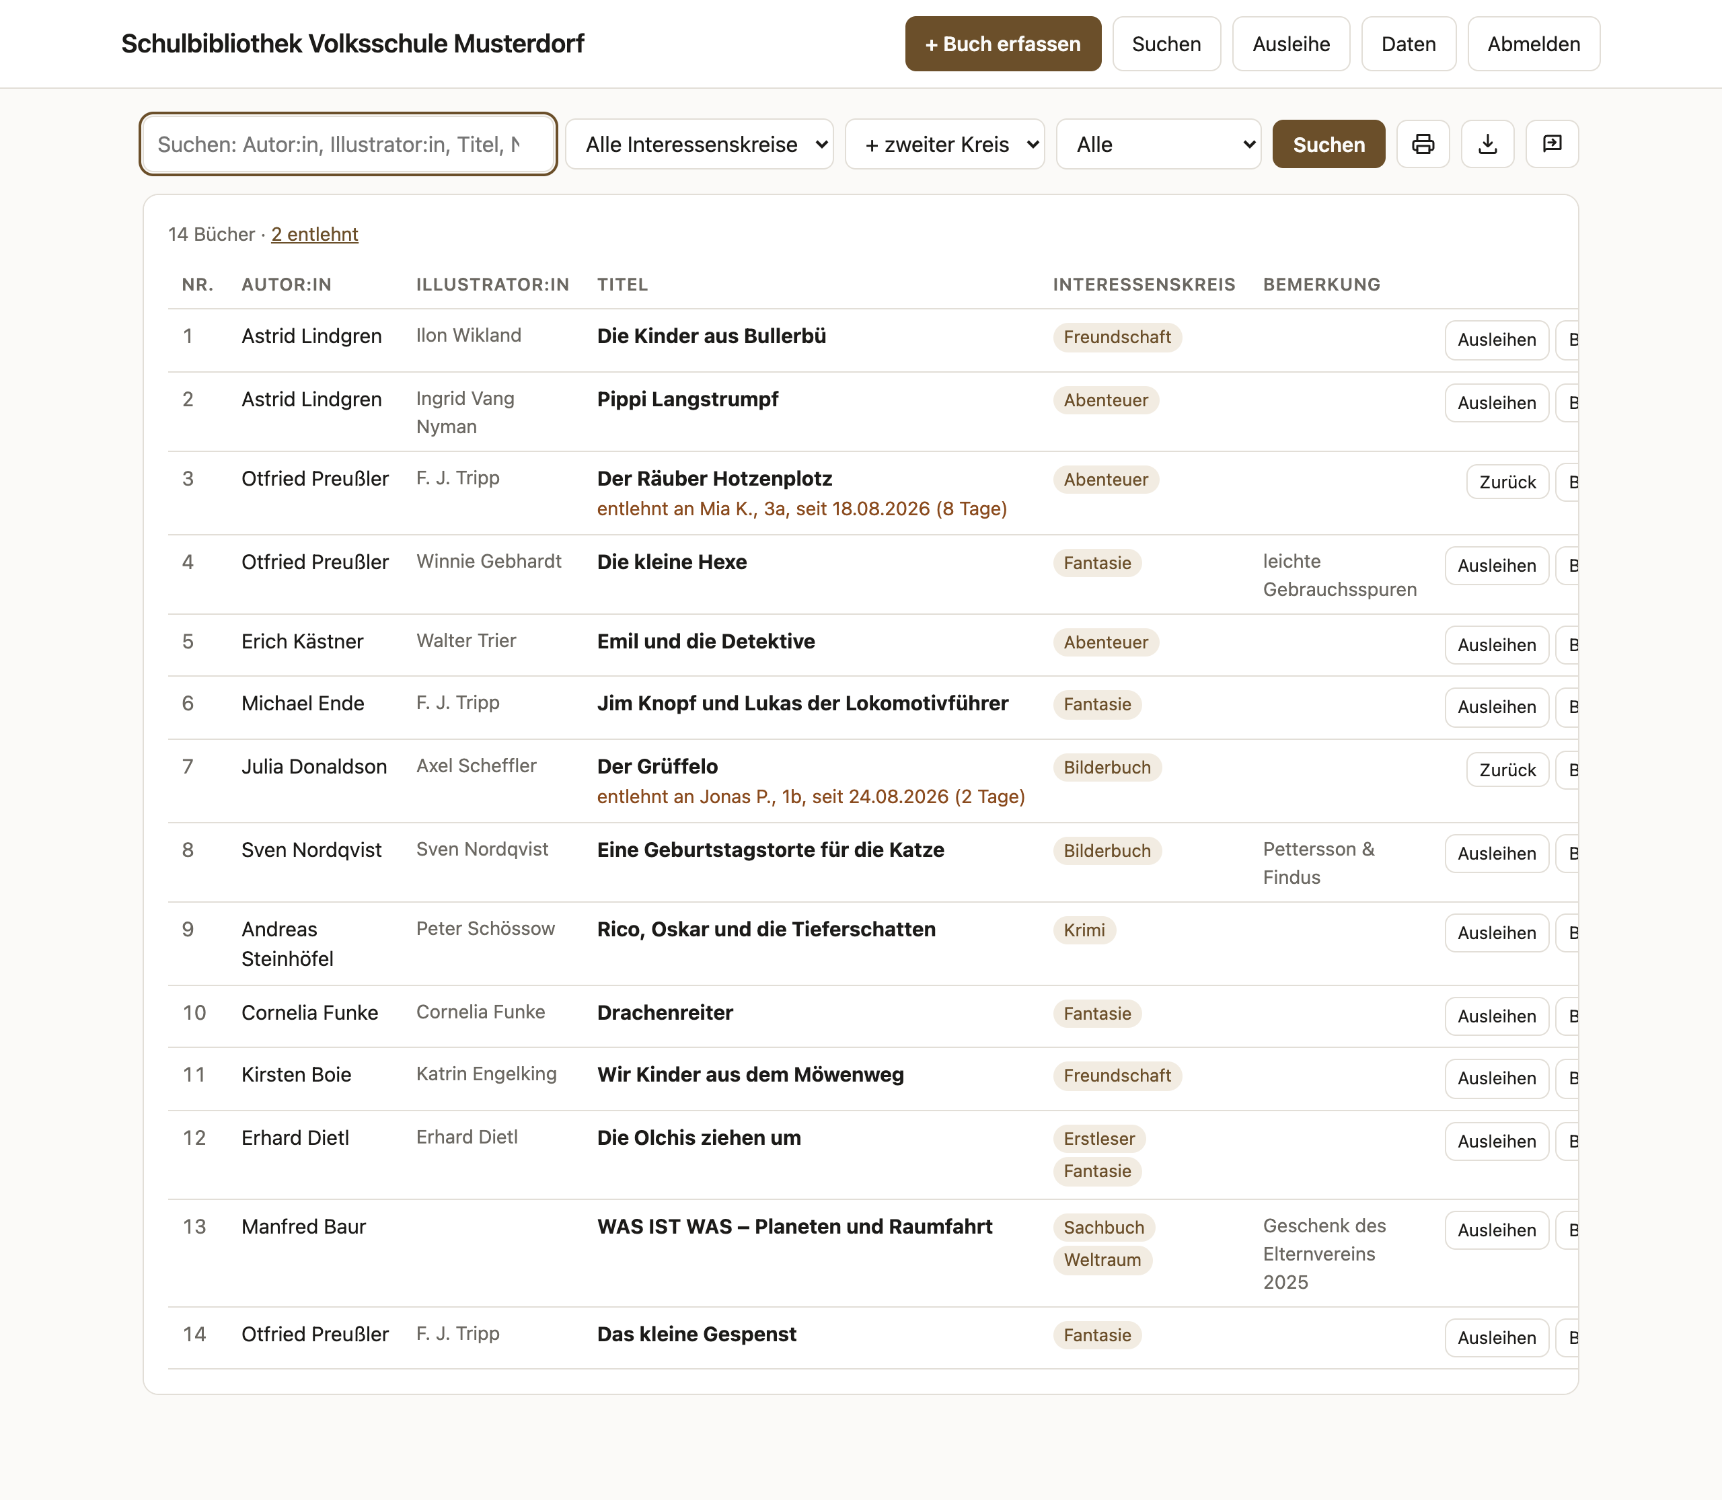Return Der Räuber Hotzenplotz via Zurück

pos(1507,482)
